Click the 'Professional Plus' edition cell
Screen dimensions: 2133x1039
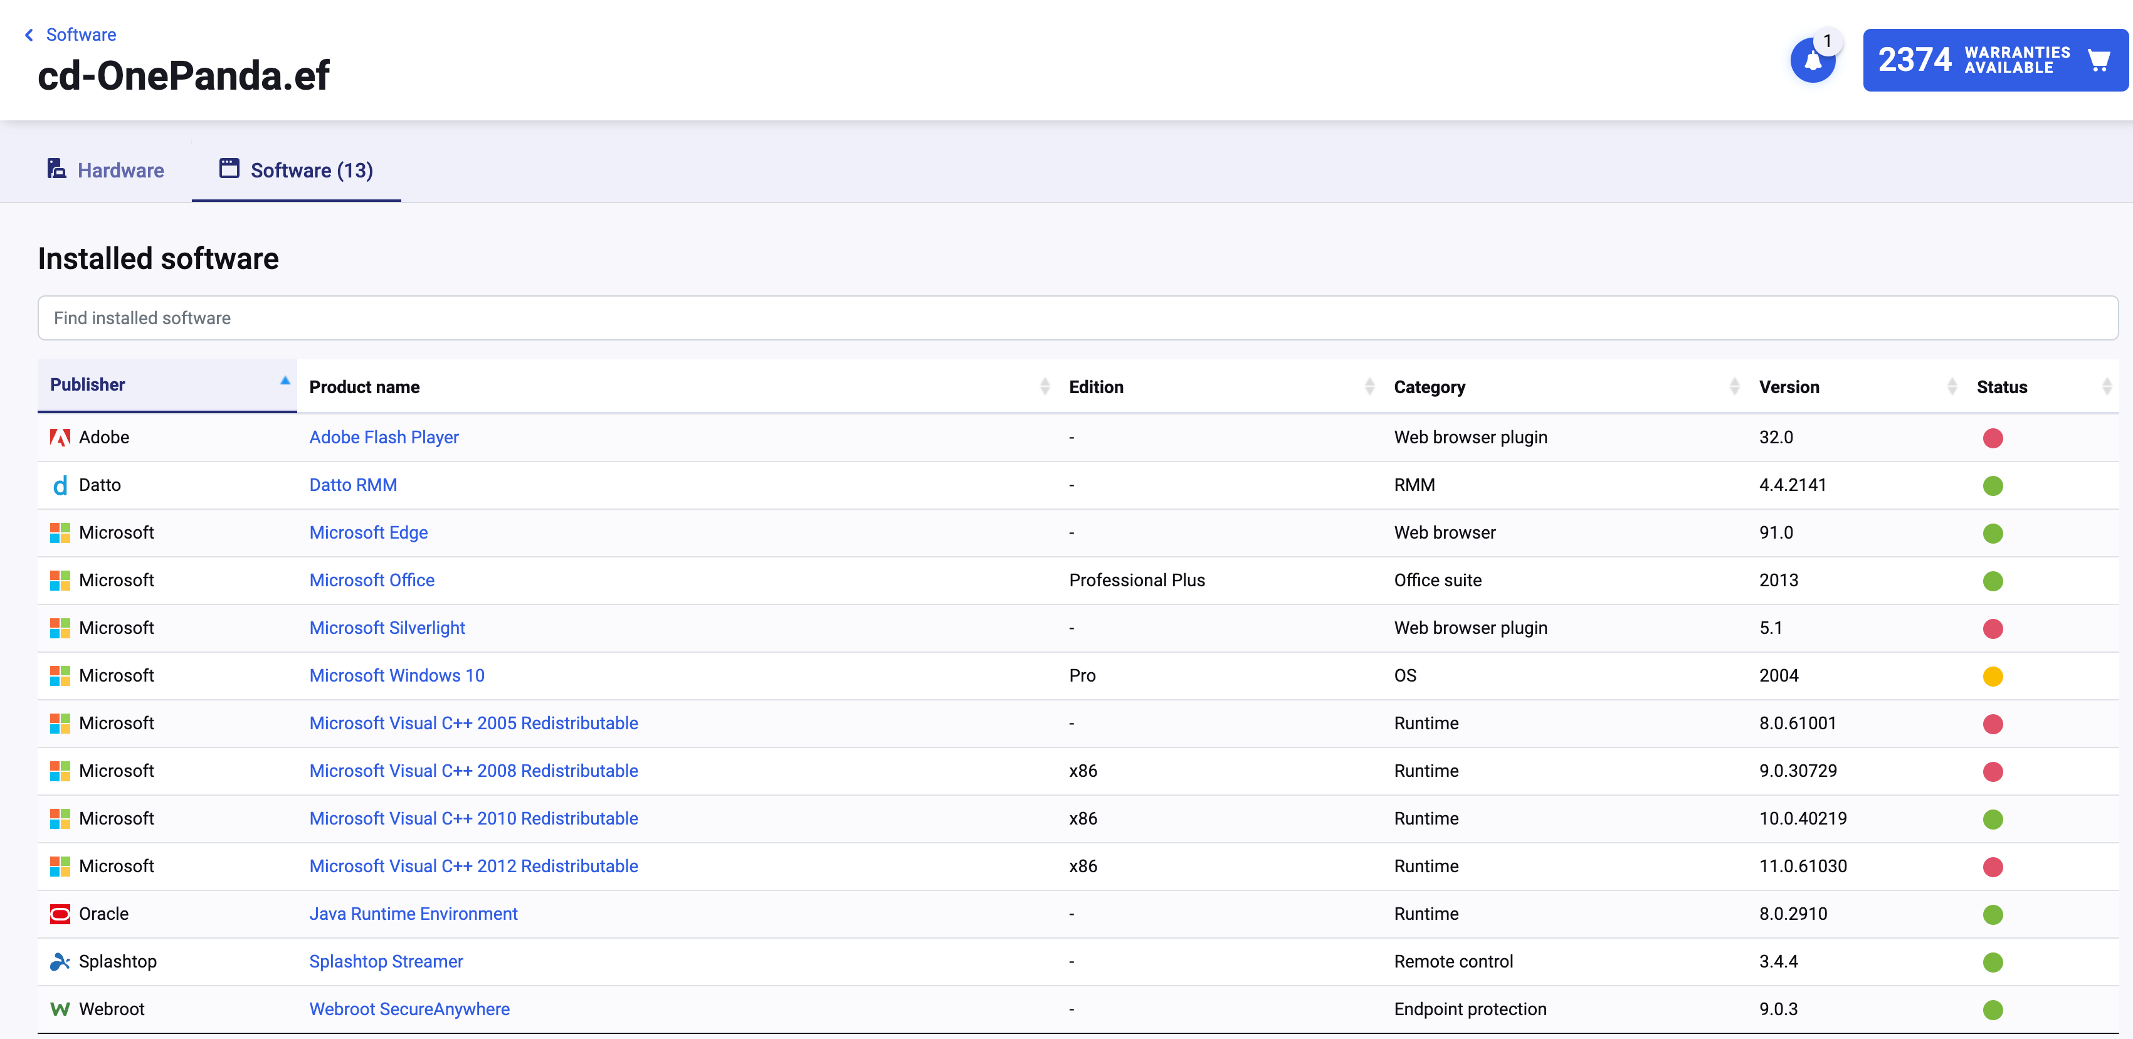click(1137, 581)
